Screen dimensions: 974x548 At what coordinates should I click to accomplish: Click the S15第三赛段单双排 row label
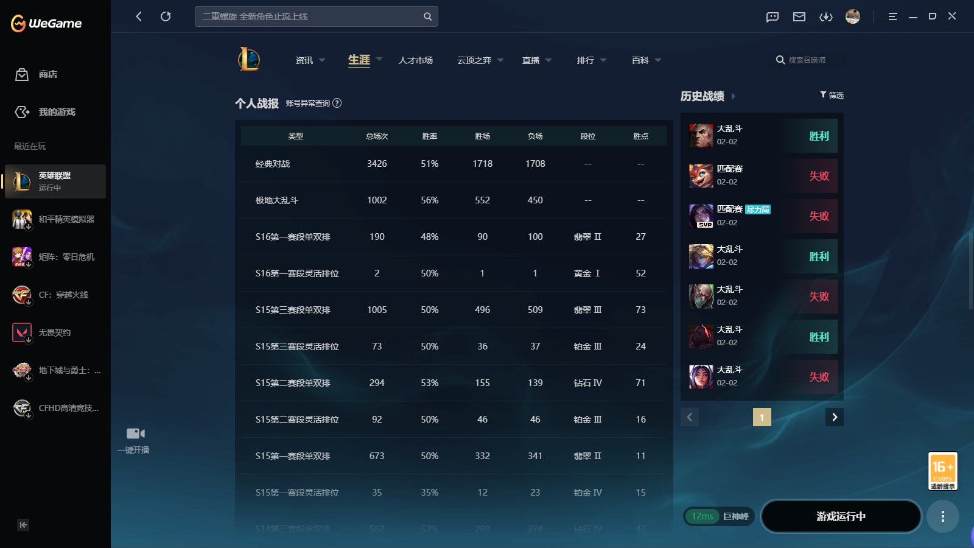pyautogui.click(x=293, y=310)
